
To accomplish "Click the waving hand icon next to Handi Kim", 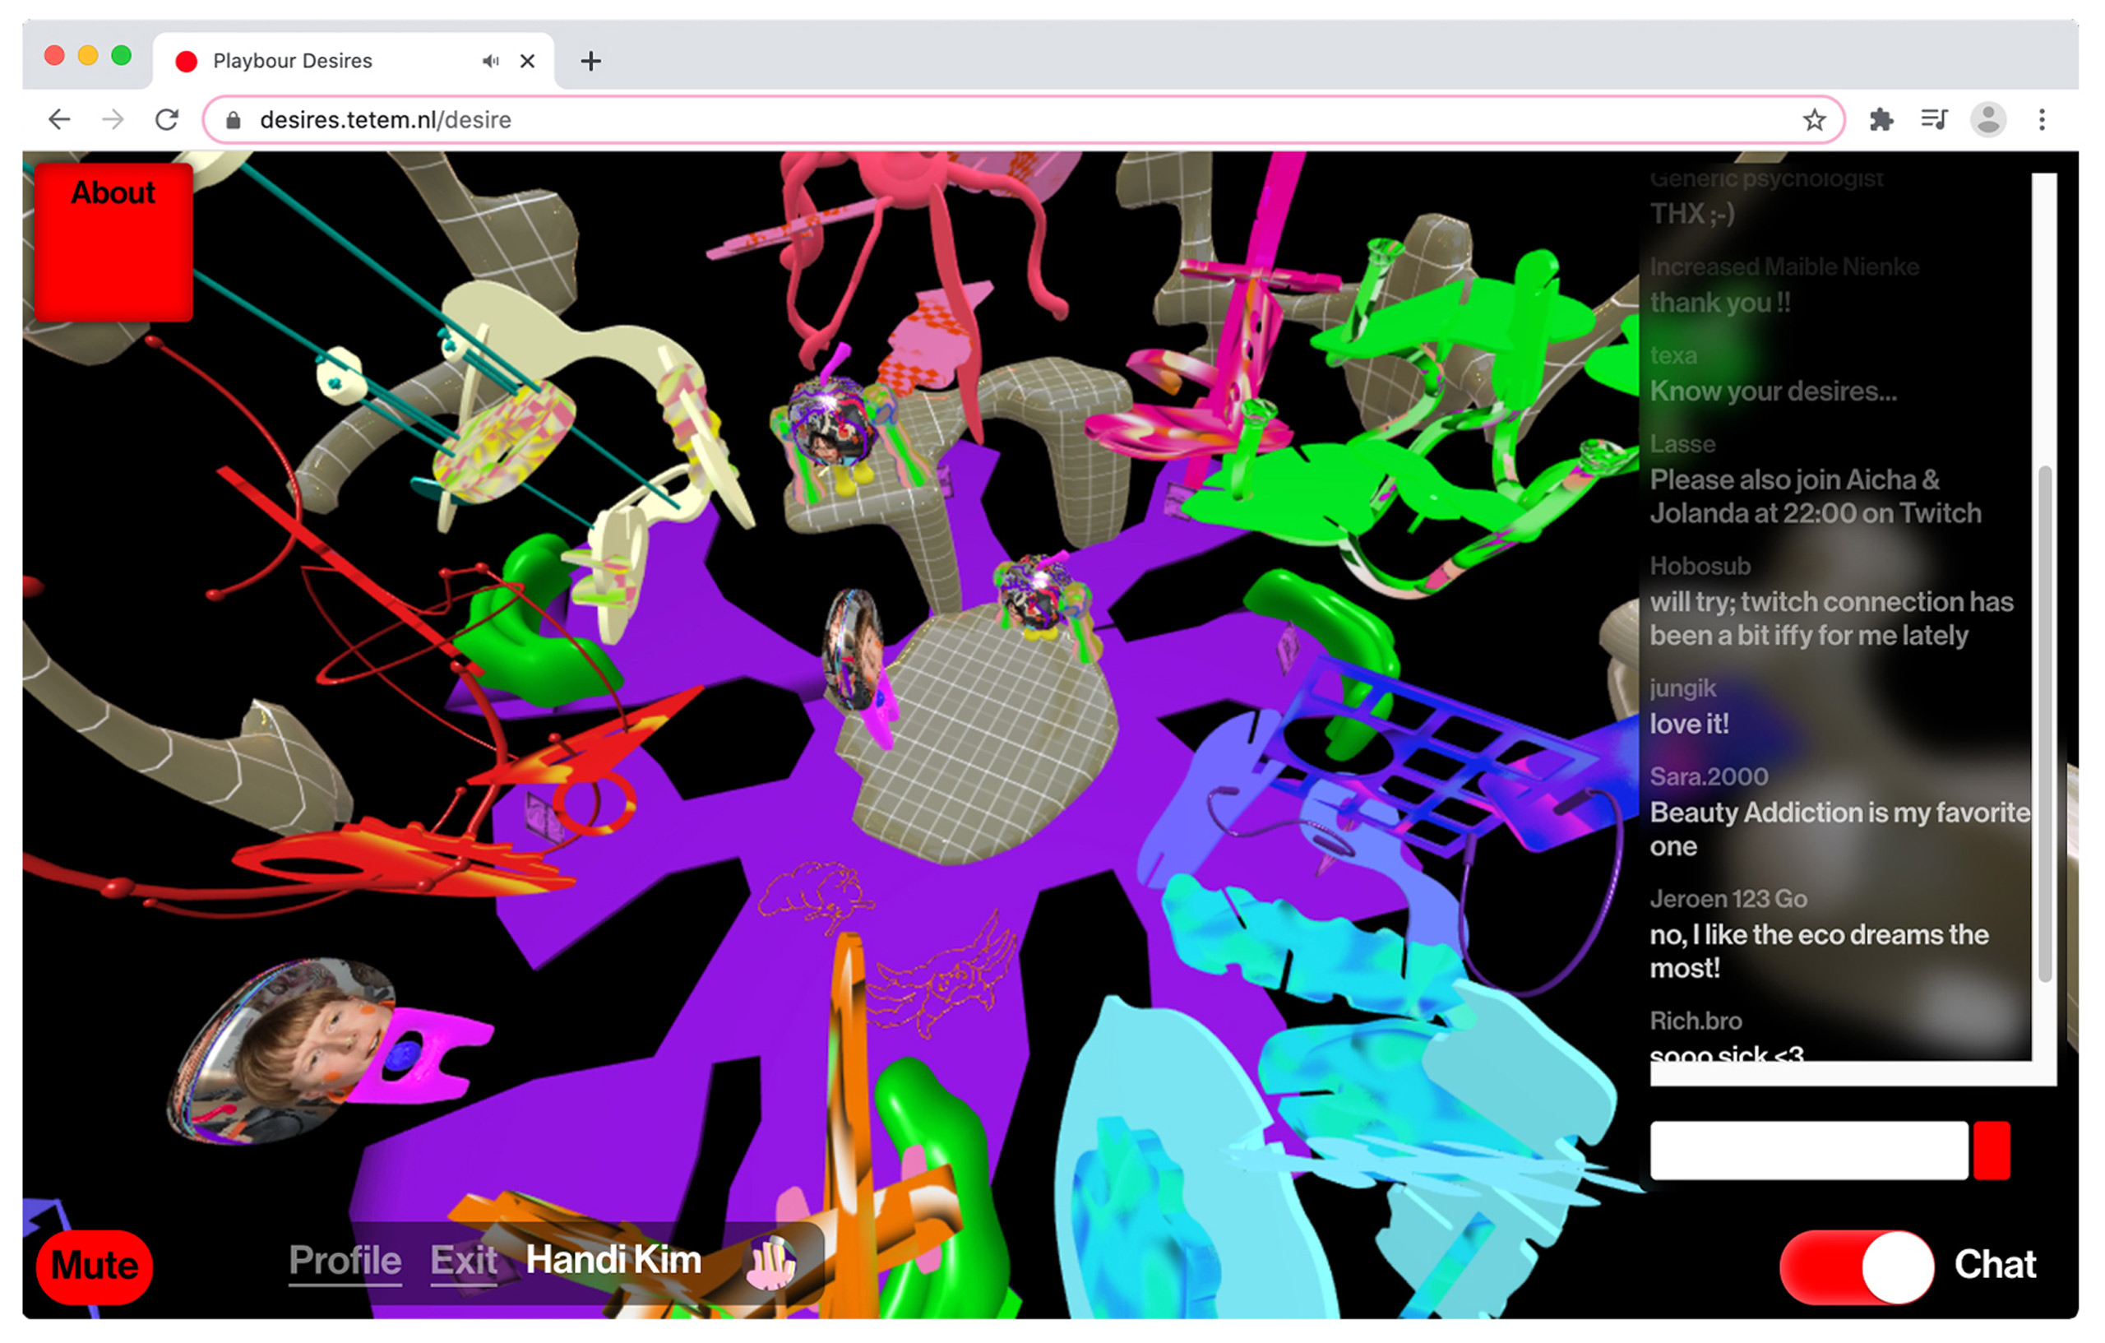I will pyautogui.click(x=770, y=1262).
